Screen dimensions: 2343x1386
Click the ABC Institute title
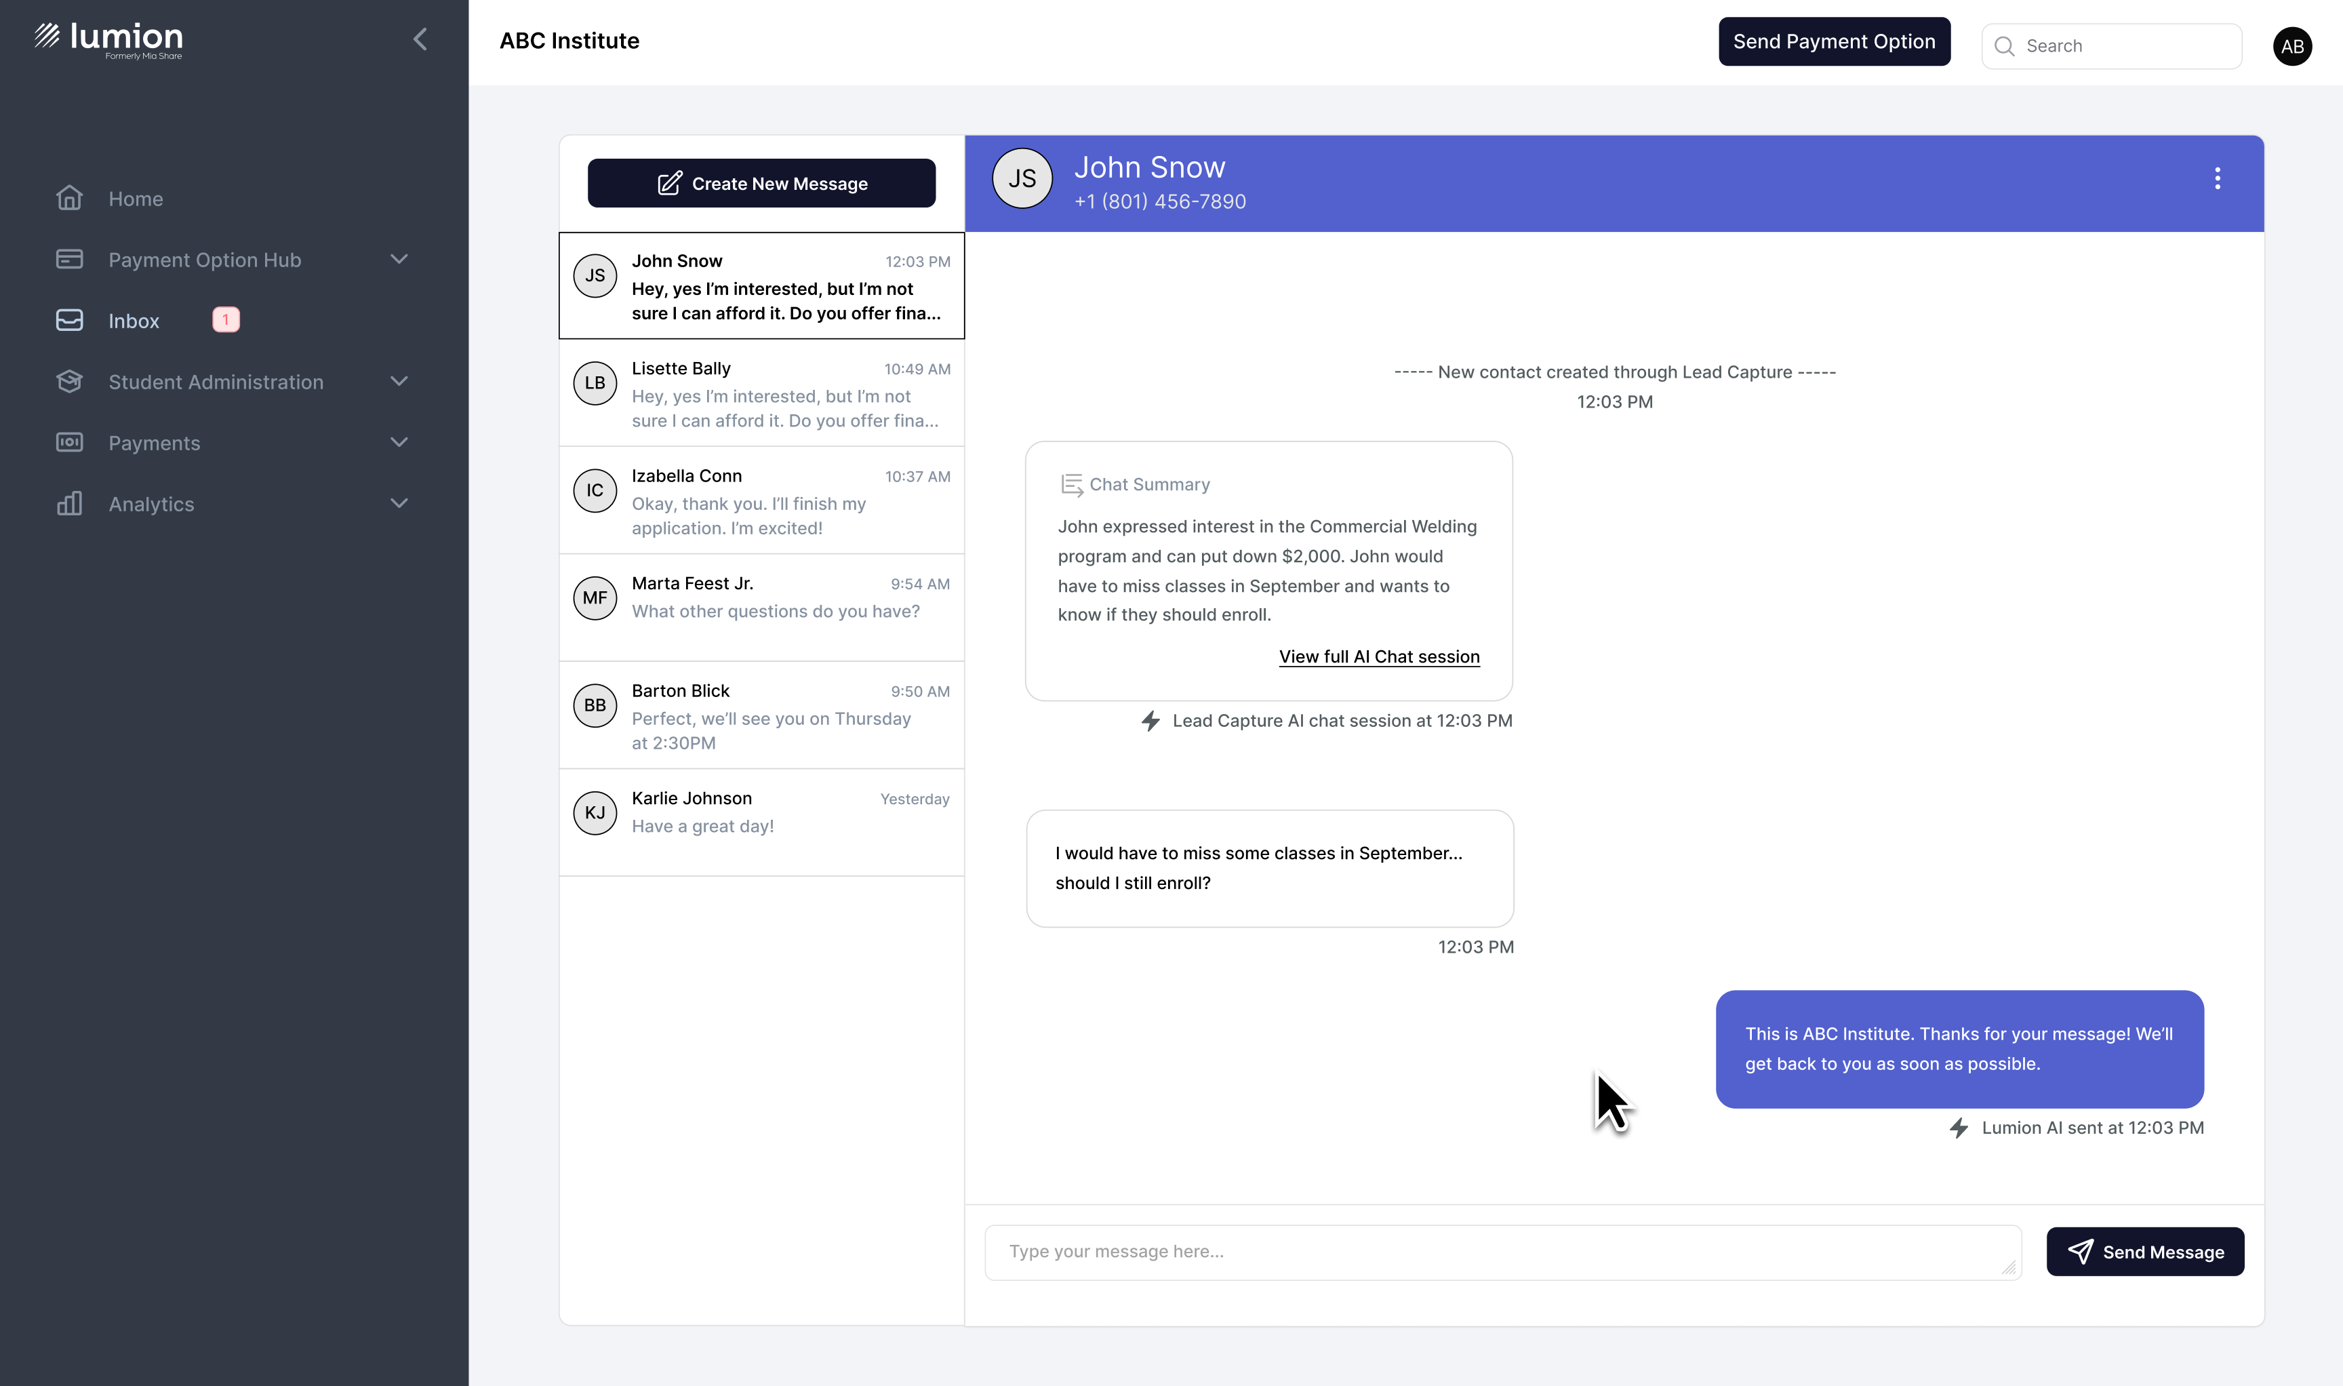[x=569, y=40]
